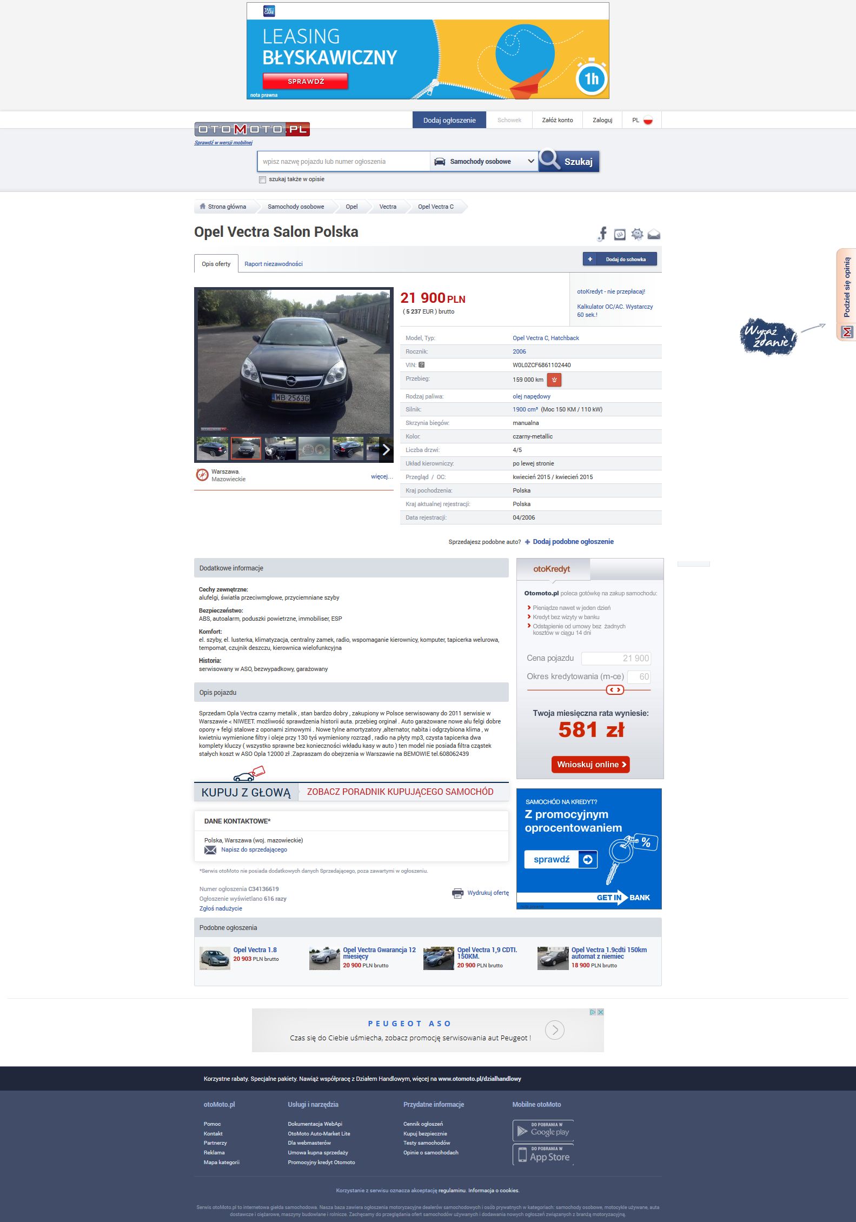This screenshot has height=1222, width=856.
Task: Click the home icon in breadcrumb
Action: point(202,207)
